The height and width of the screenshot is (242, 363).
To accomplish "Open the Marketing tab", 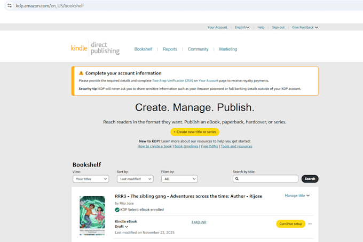I will [x=228, y=49].
